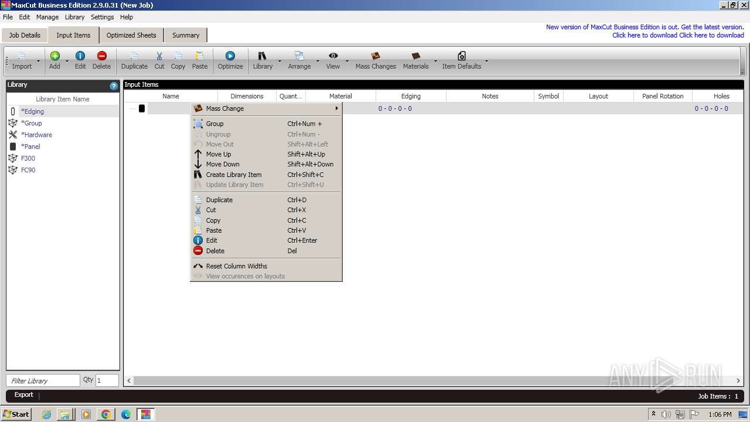Open the File menu
This screenshot has height=422, width=750.
(x=8, y=17)
